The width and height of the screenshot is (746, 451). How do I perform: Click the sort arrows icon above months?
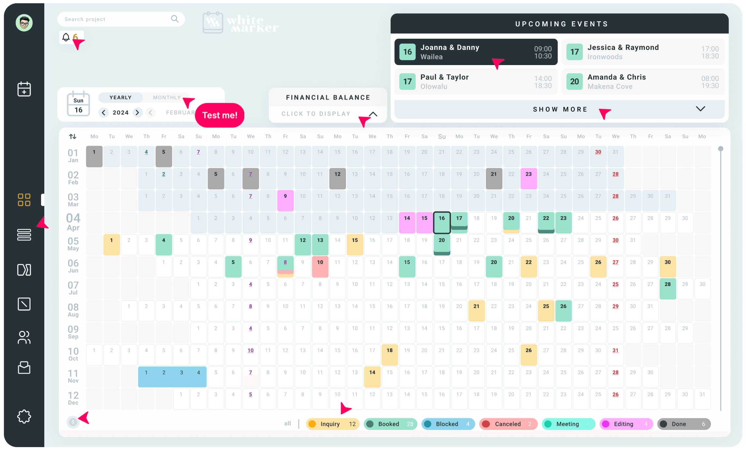pyautogui.click(x=73, y=137)
